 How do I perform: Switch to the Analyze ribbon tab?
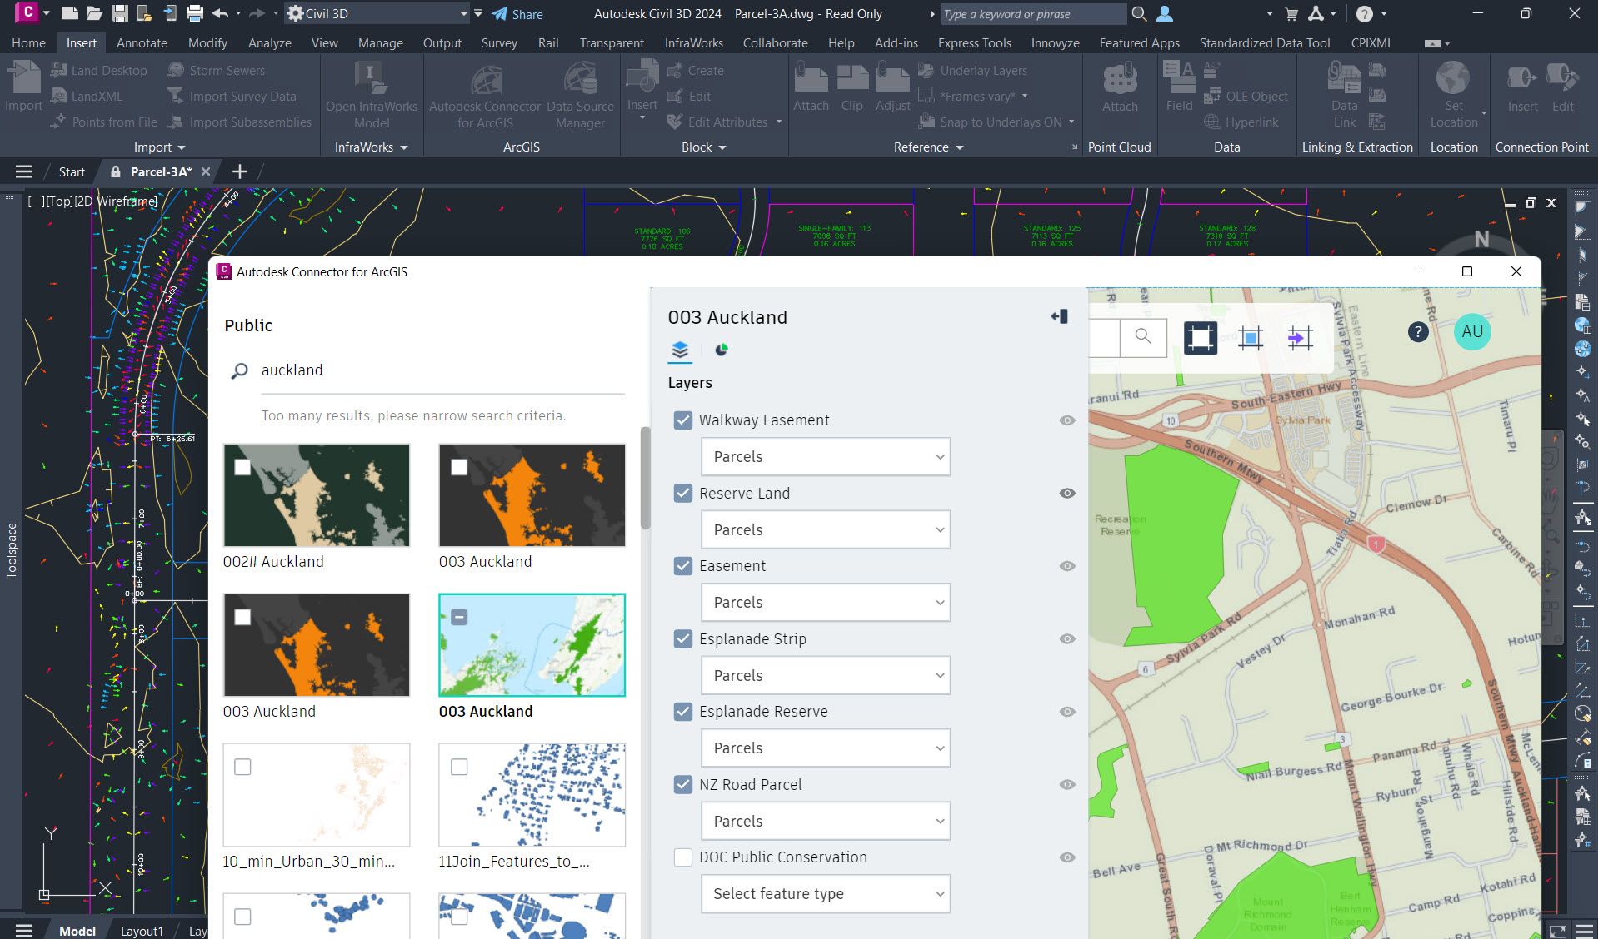(269, 43)
